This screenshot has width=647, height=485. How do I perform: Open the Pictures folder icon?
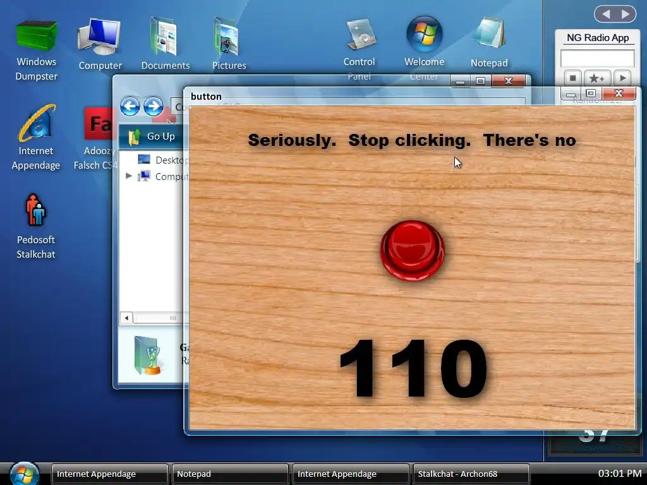[x=229, y=44]
